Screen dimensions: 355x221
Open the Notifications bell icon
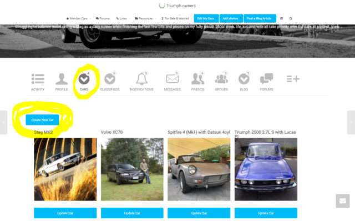coord(142,79)
